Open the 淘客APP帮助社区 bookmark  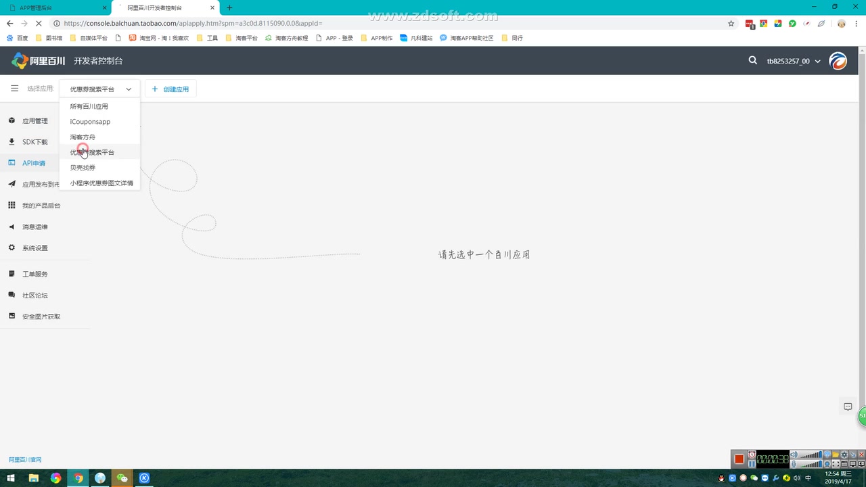467,38
